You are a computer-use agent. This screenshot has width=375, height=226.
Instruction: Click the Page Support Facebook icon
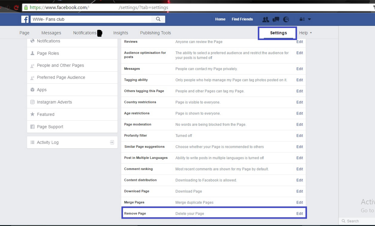(x=32, y=127)
